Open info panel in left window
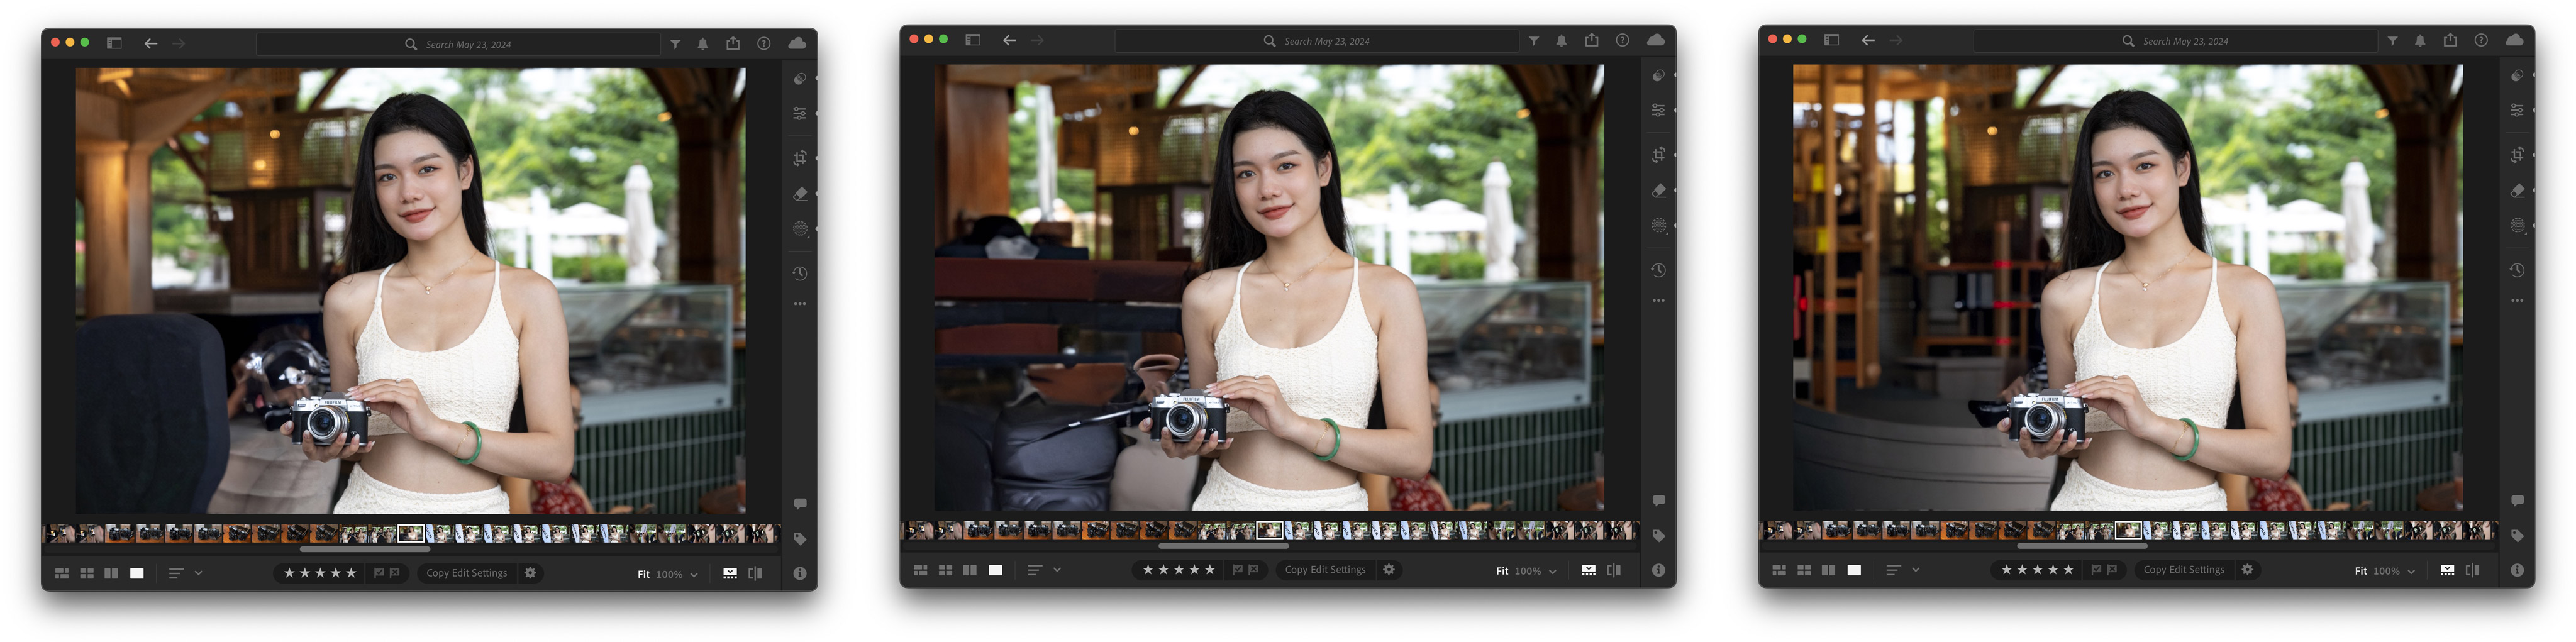 [x=800, y=574]
